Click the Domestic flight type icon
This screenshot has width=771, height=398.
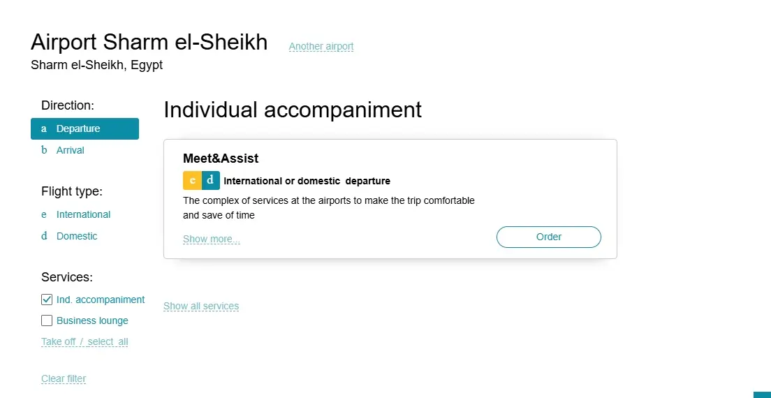click(44, 236)
